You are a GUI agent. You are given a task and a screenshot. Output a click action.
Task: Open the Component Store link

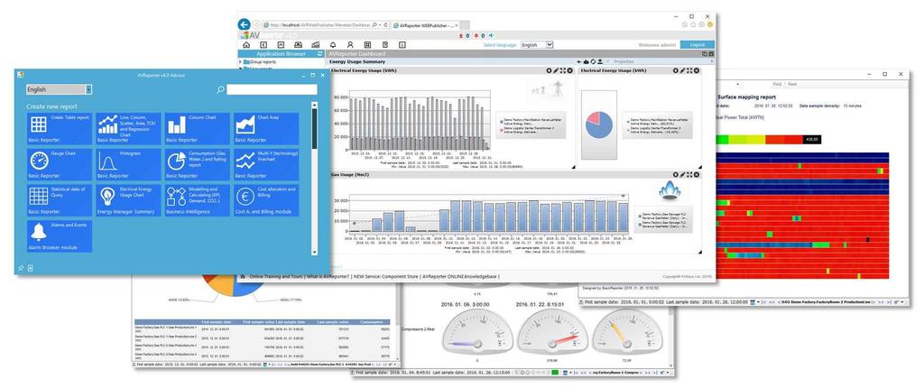(x=384, y=276)
